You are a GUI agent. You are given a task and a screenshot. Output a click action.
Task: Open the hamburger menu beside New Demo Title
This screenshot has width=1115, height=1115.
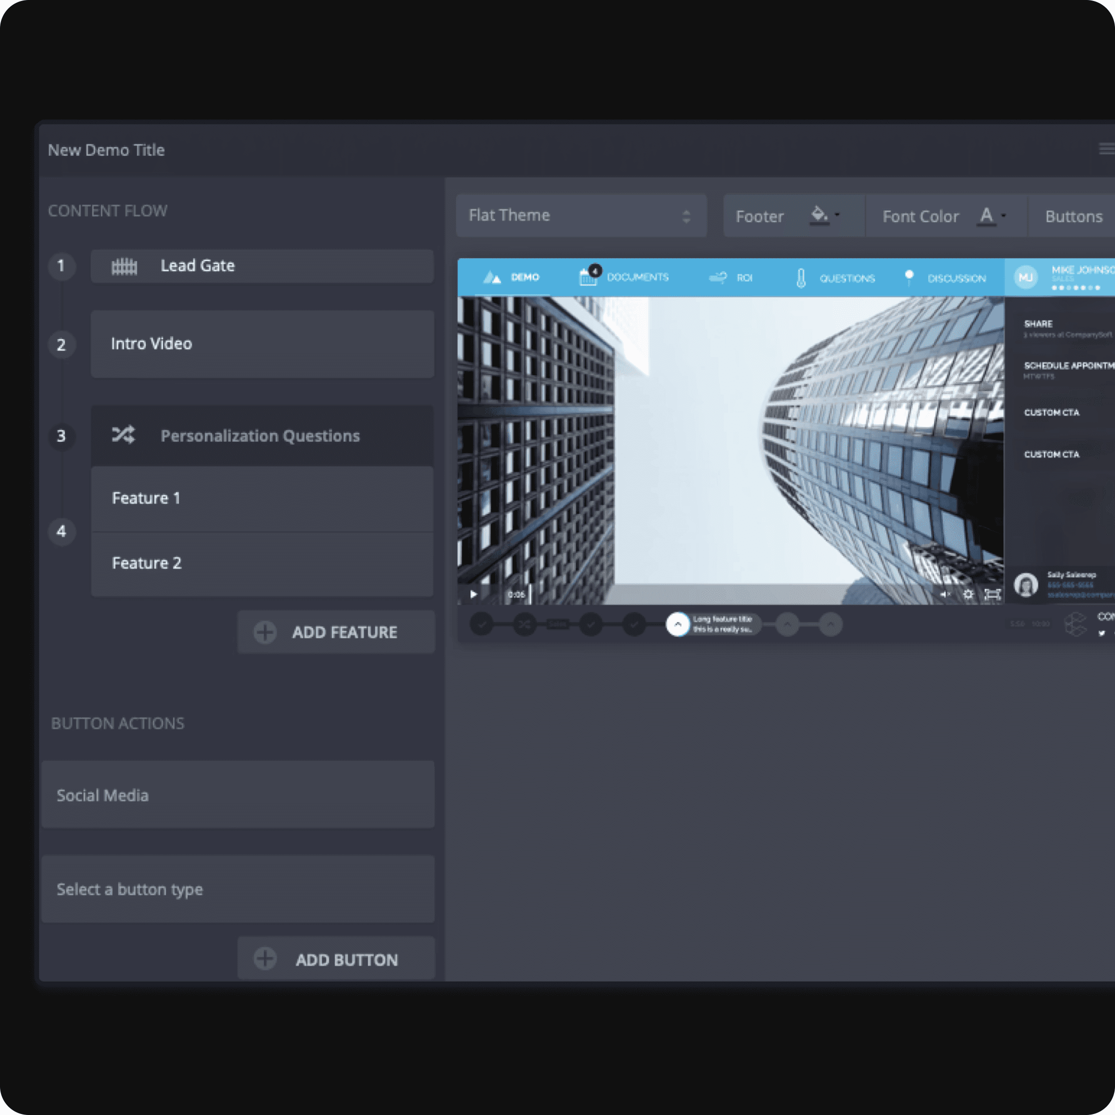coord(1107,149)
